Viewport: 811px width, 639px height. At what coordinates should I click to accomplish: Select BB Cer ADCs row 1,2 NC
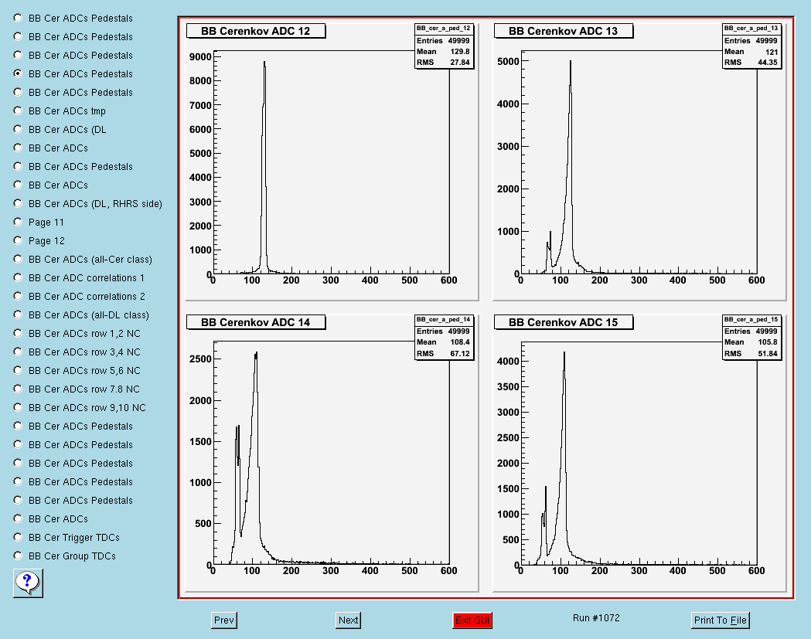click(x=18, y=334)
